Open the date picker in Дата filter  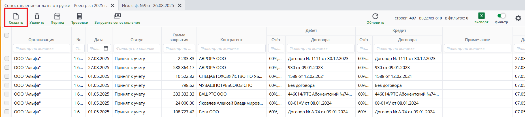(106, 48)
